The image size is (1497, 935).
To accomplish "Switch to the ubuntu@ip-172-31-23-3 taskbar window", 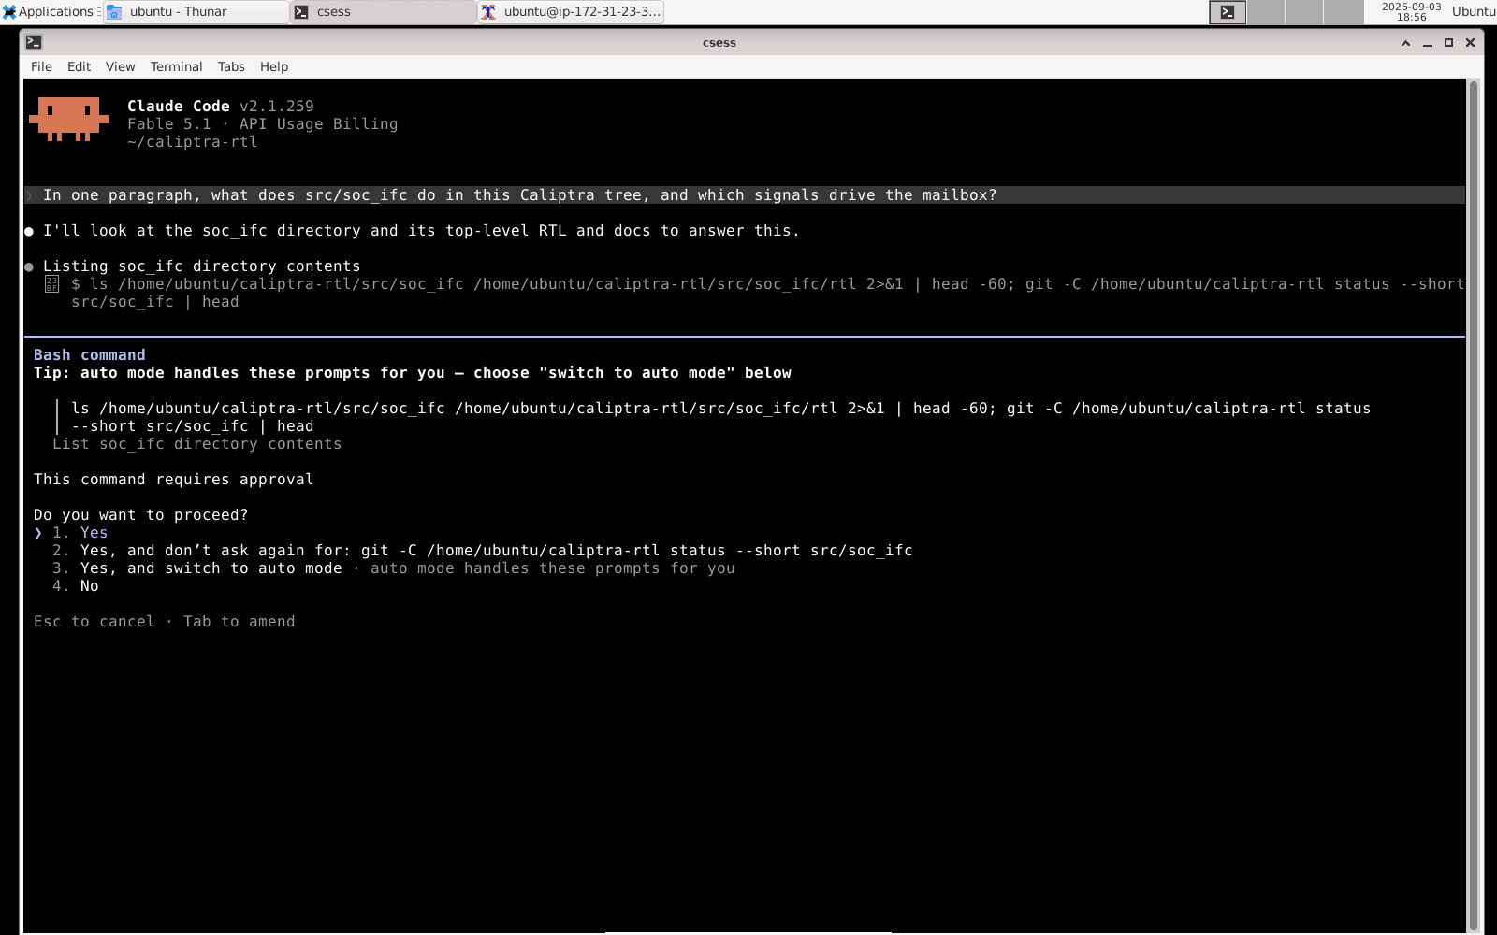I will point(570,11).
